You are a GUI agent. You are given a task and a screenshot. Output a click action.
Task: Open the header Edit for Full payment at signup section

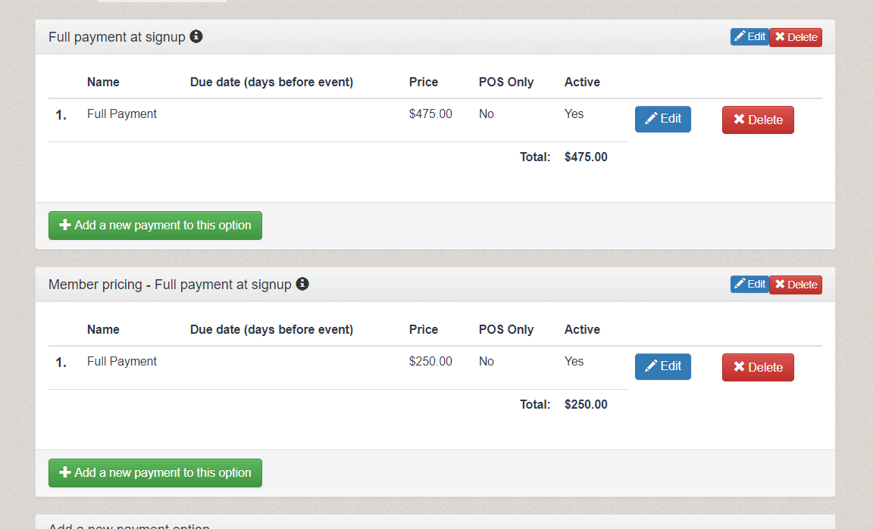[749, 36]
